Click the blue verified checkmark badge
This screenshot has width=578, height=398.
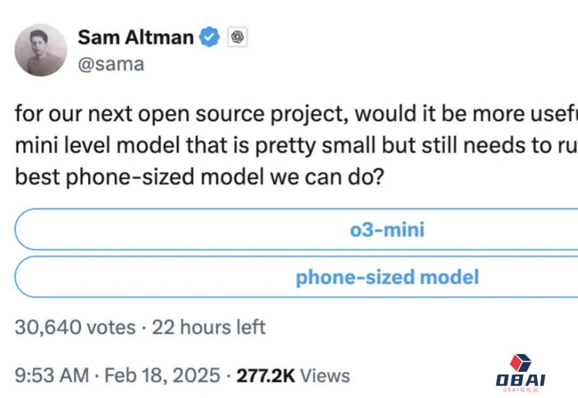pyautogui.click(x=209, y=37)
